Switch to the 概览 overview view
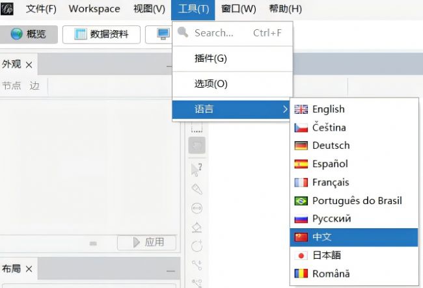This screenshot has width=423, height=288. coord(29,34)
